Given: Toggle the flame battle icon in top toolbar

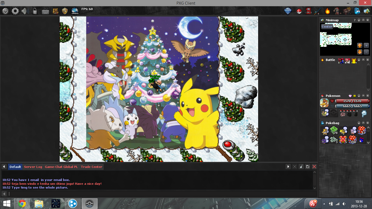Looking at the screenshot, I should coord(327,11).
